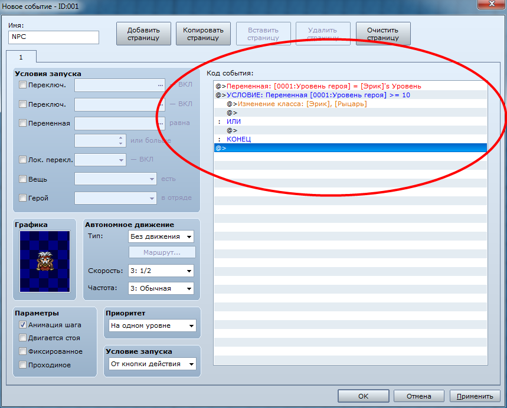Select empty @> line under Изменение класса

(351, 113)
